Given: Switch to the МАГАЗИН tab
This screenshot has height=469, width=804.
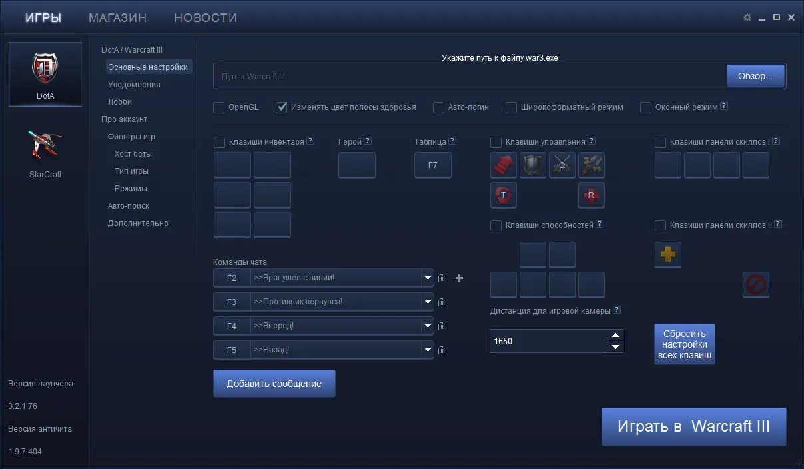Looking at the screenshot, I should pos(118,18).
